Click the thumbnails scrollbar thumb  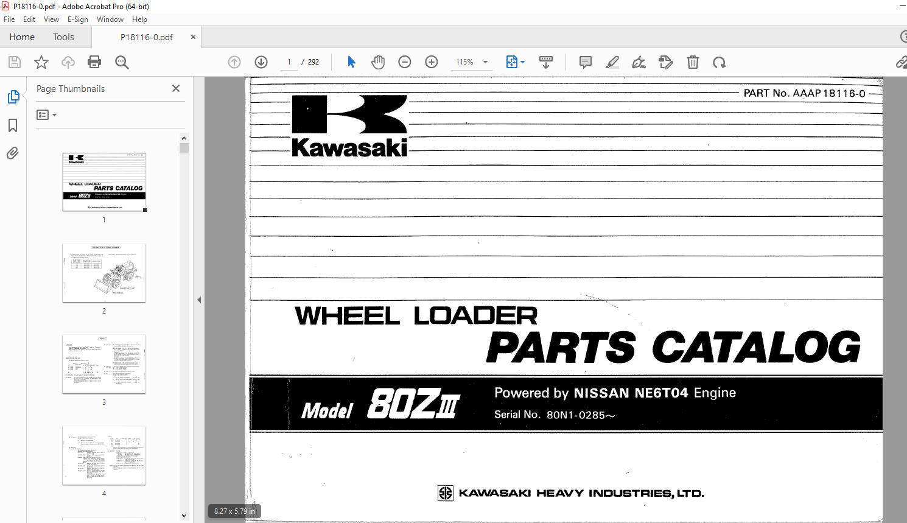click(184, 148)
